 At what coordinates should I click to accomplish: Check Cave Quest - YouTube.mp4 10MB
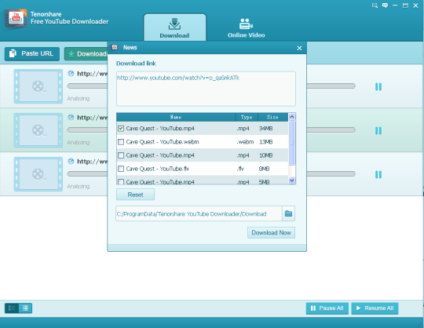point(121,155)
